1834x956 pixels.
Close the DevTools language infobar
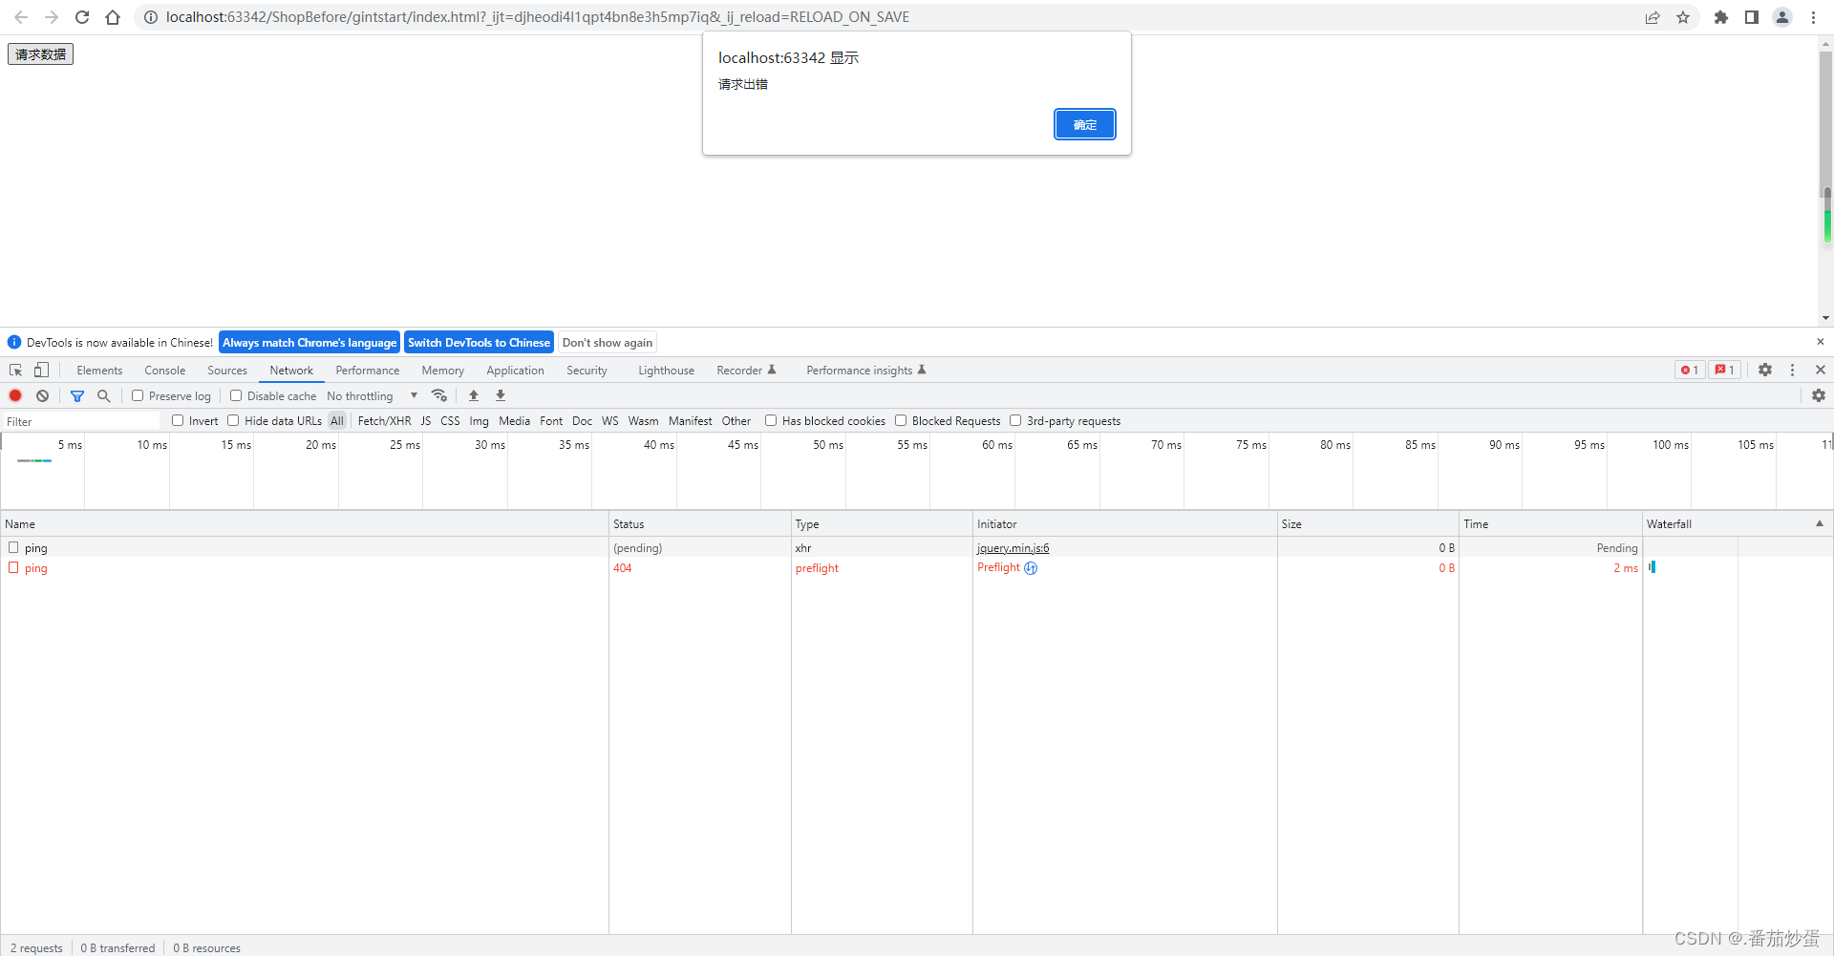[x=1821, y=342]
